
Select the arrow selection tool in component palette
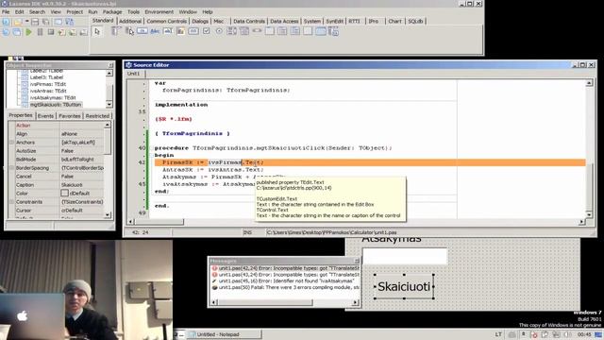pyautogui.click(x=97, y=31)
